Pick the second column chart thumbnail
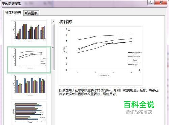The height and width of the screenshot is (125, 169). 29,87
